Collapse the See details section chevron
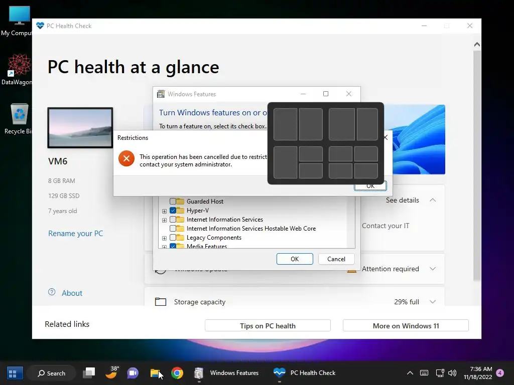 pos(433,200)
